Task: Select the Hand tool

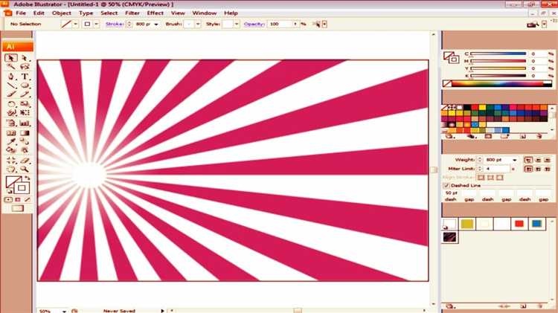Action: tap(11, 169)
